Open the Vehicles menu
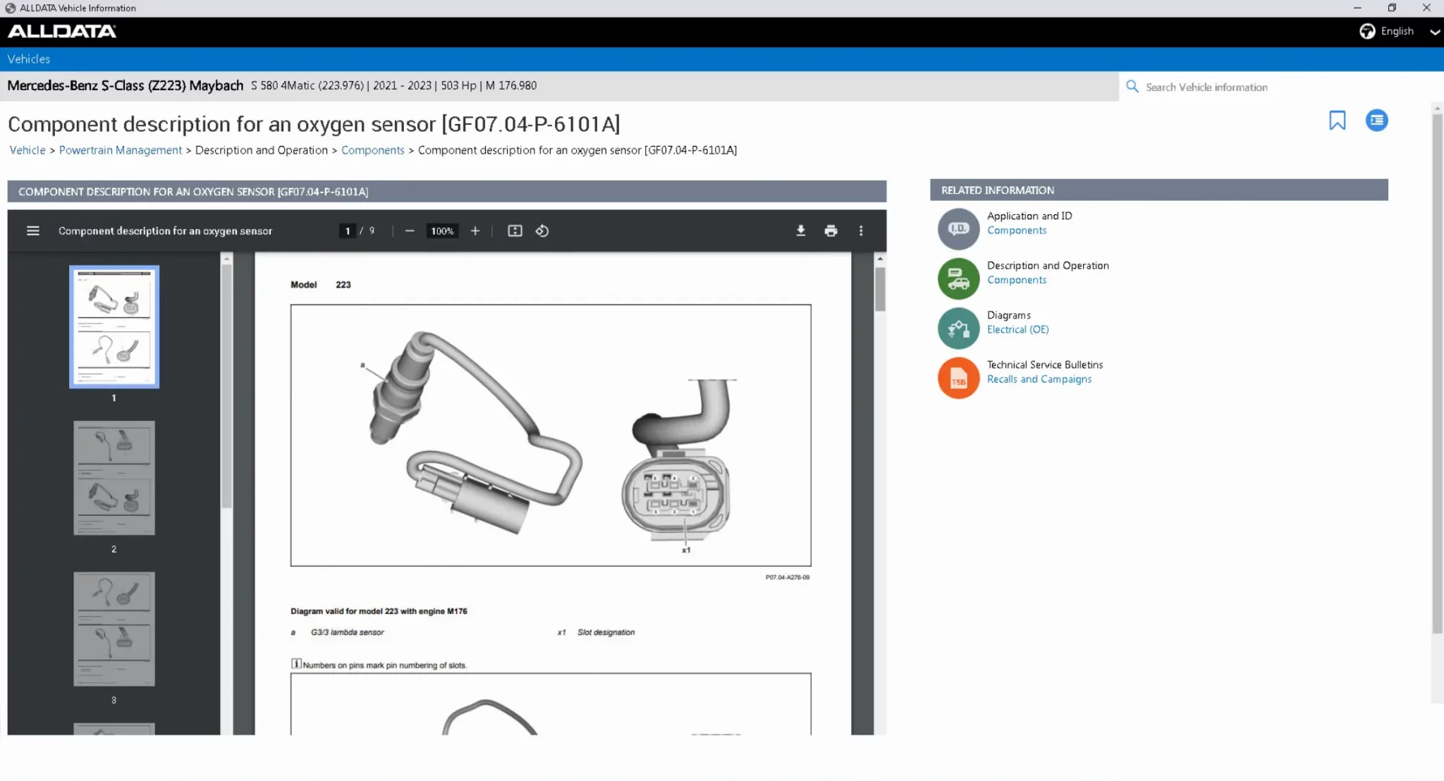 29,59
